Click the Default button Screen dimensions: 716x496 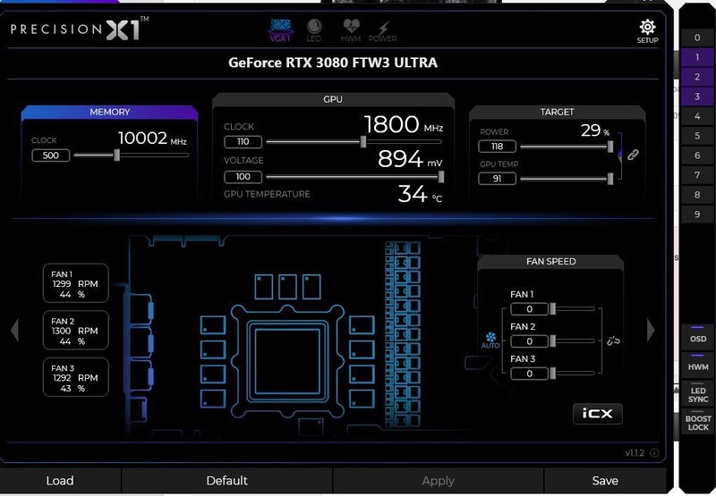pos(227,481)
